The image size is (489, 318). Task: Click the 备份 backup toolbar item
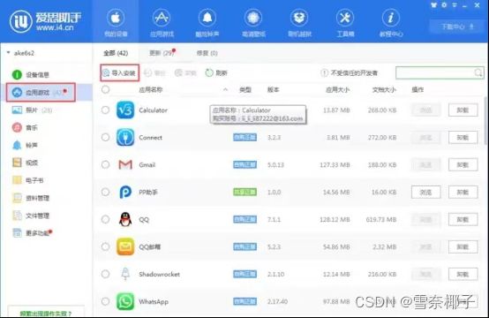click(154, 72)
